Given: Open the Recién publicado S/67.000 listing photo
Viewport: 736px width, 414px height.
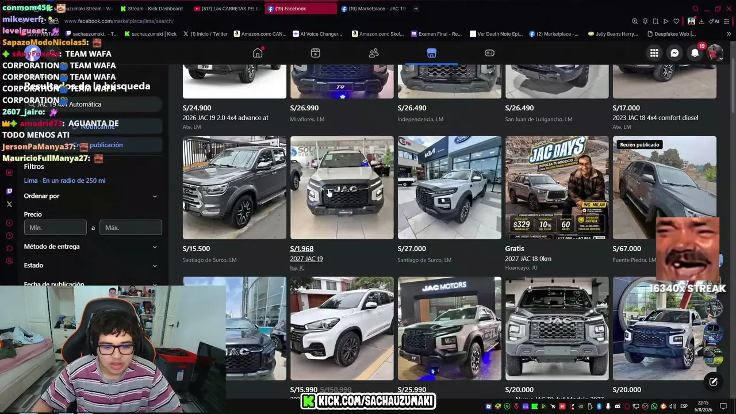Looking at the screenshot, I should click(664, 187).
